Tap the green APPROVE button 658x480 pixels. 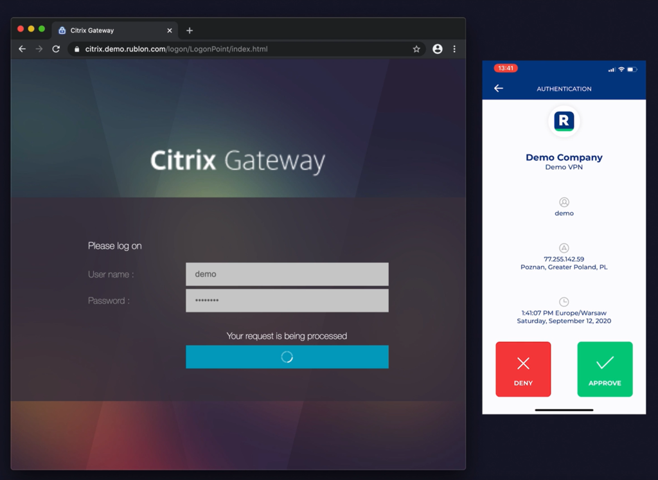point(605,369)
